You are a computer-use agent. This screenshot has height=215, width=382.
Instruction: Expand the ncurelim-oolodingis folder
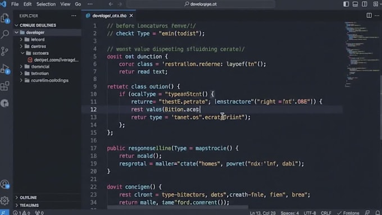(x=47, y=80)
